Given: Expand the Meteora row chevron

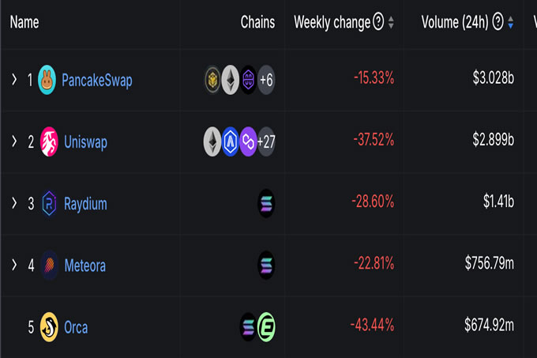Looking at the screenshot, I should pyautogui.click(x=14, y=265).
